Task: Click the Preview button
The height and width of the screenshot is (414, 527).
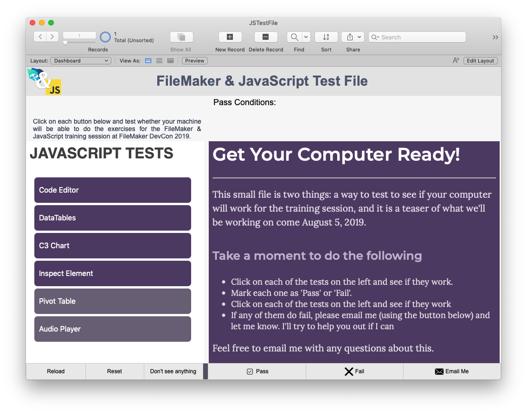Action: point(194,61)
